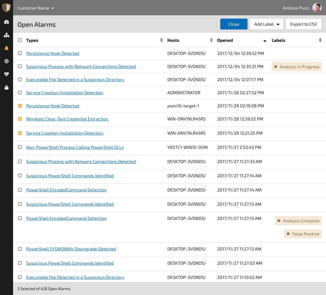Click the 2017/11/28 12:59:52 PM timestamp

click(240, 119)
